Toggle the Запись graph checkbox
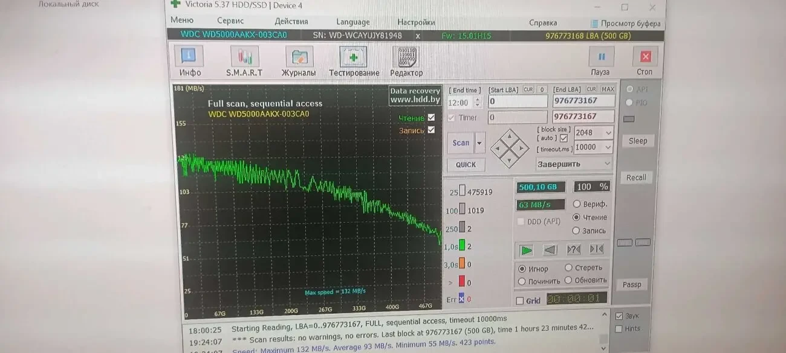Screen dimensions: 786x353 (431, 130)
